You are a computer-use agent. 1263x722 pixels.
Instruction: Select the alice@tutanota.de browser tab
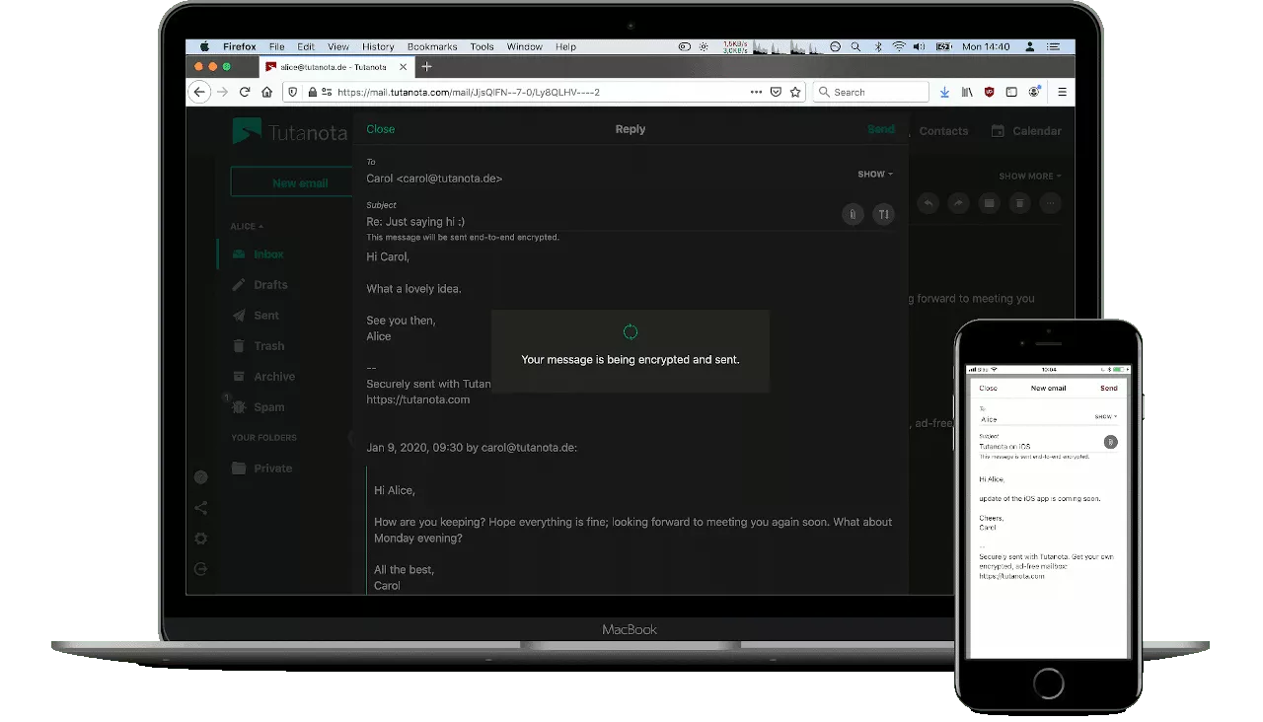point(336,66)
